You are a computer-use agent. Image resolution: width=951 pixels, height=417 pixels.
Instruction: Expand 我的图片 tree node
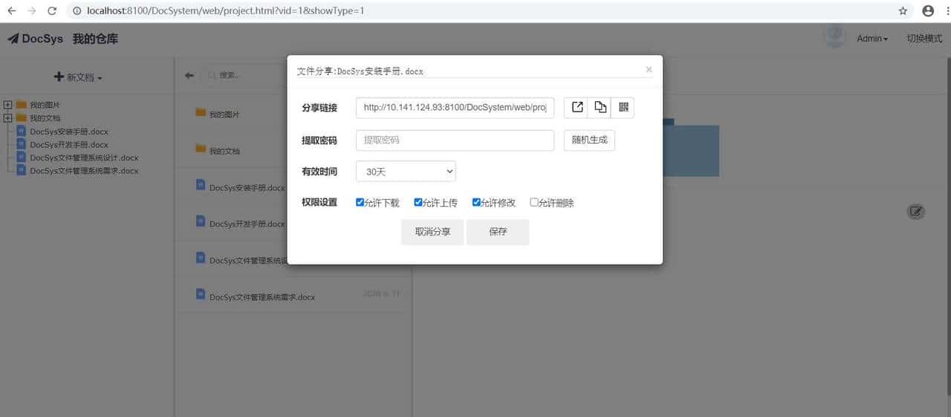point(7,105)
